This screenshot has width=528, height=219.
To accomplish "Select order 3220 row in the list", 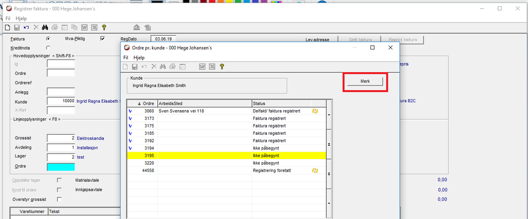I will pyautogui.click(x=226, y=163).
